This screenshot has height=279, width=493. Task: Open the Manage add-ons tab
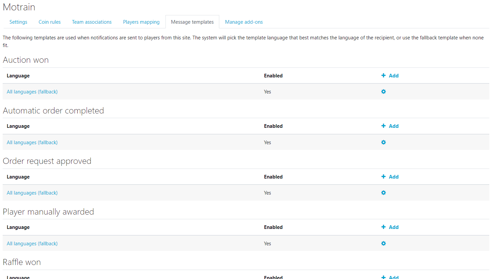(244, 22)
